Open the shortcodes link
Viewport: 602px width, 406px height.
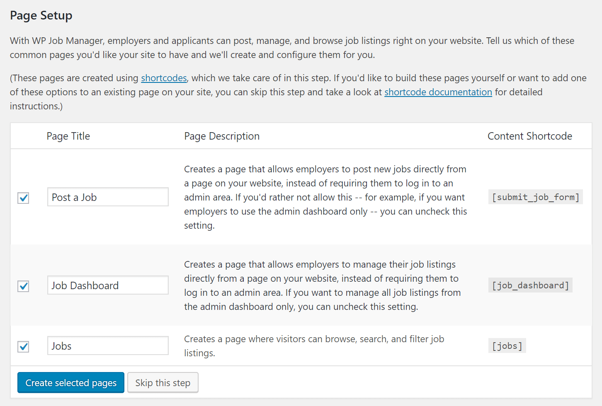click(x=164, y=78)
